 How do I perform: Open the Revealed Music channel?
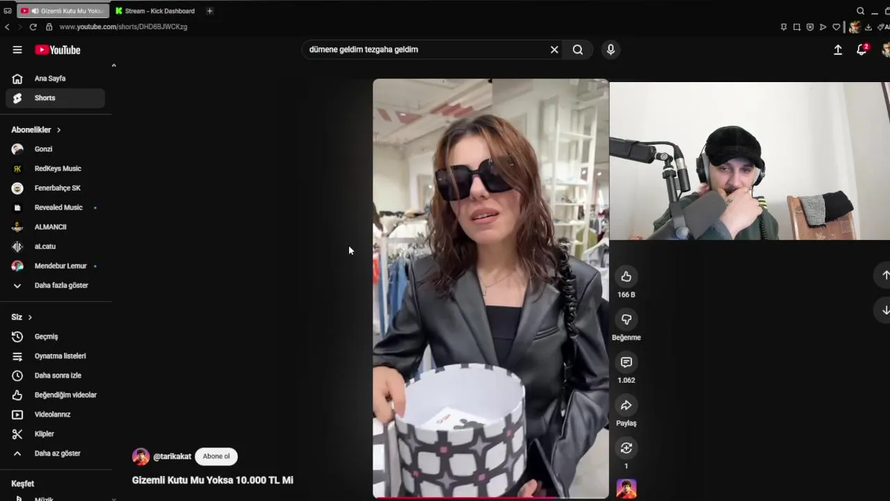pos(56,207)
